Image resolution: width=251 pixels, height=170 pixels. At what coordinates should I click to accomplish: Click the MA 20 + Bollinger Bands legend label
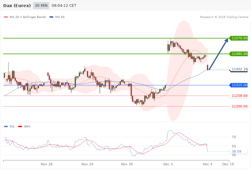click(x=28, y=17)
